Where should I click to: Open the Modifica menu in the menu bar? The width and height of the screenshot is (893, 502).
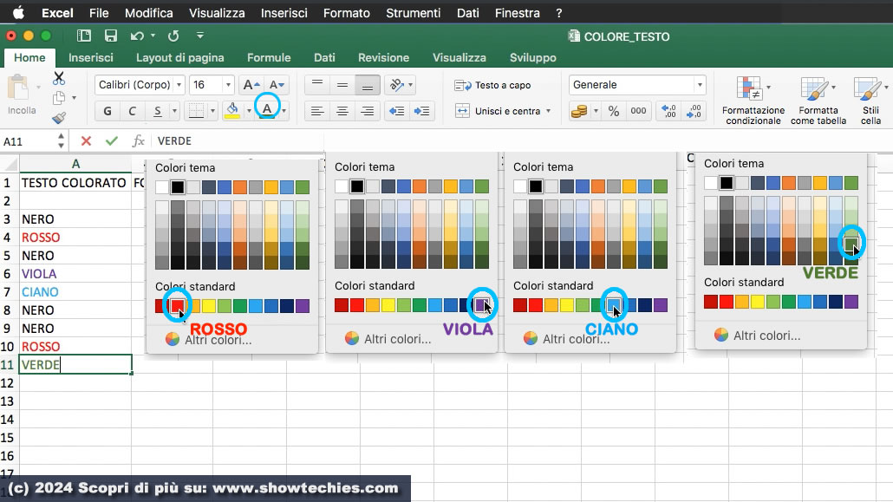click(x=148, y=12)
